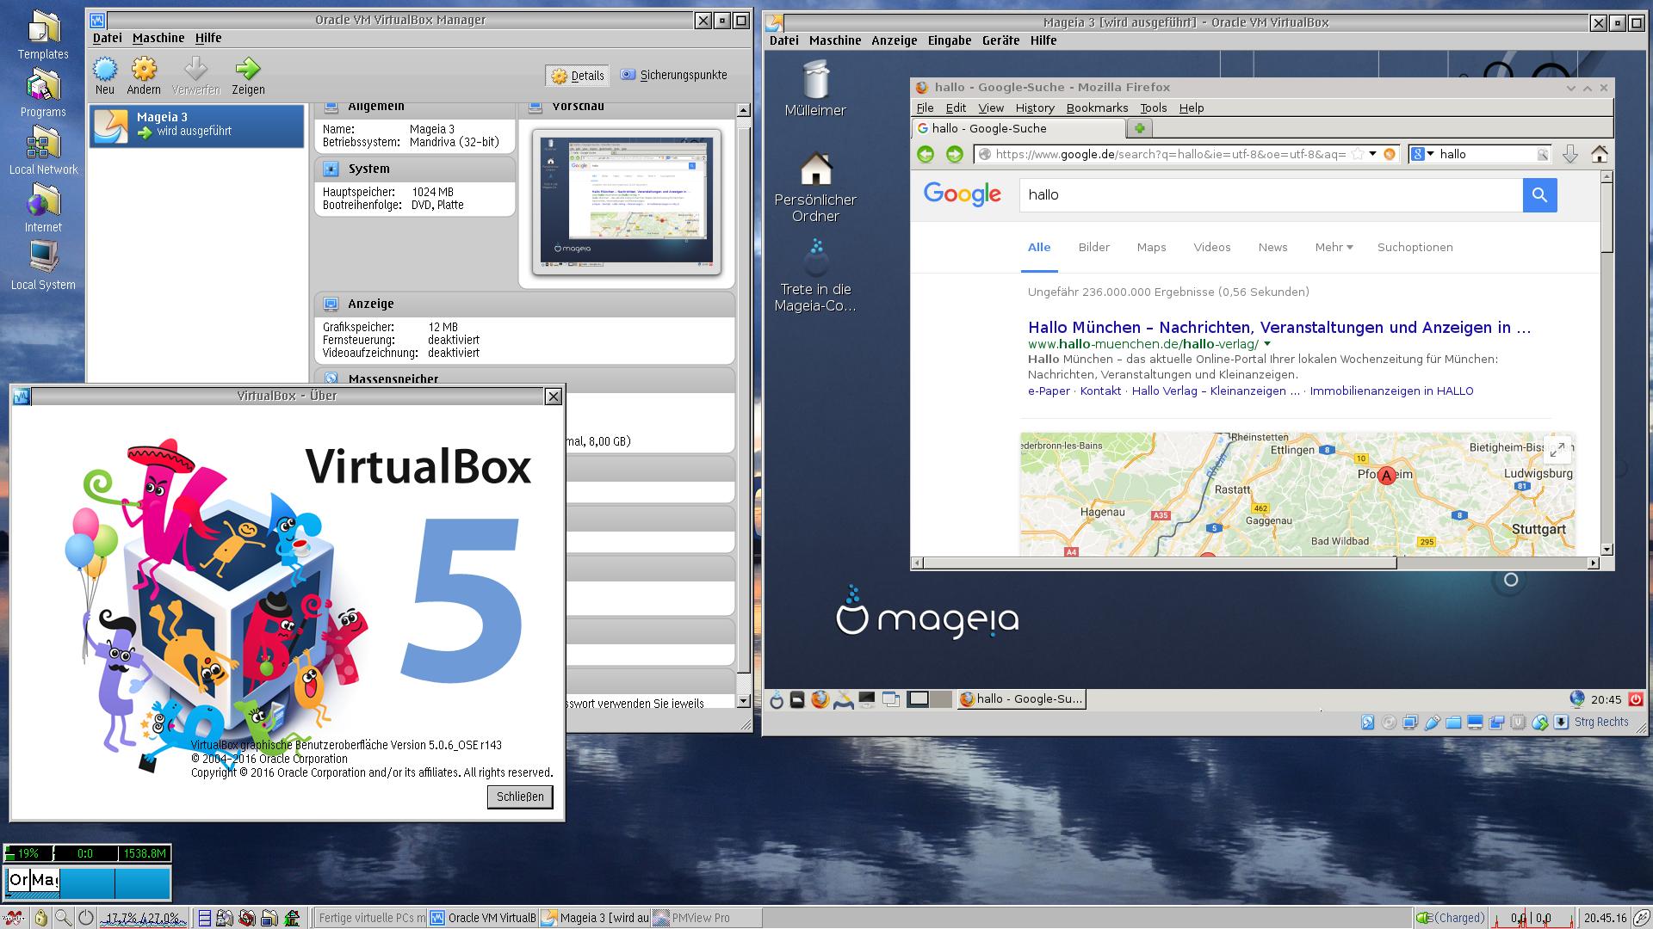The width and height of the screenshot is (1653, 929).
Task: Click the Verwerfen down-arrow toolbar icon
Action: pos(195,70)
